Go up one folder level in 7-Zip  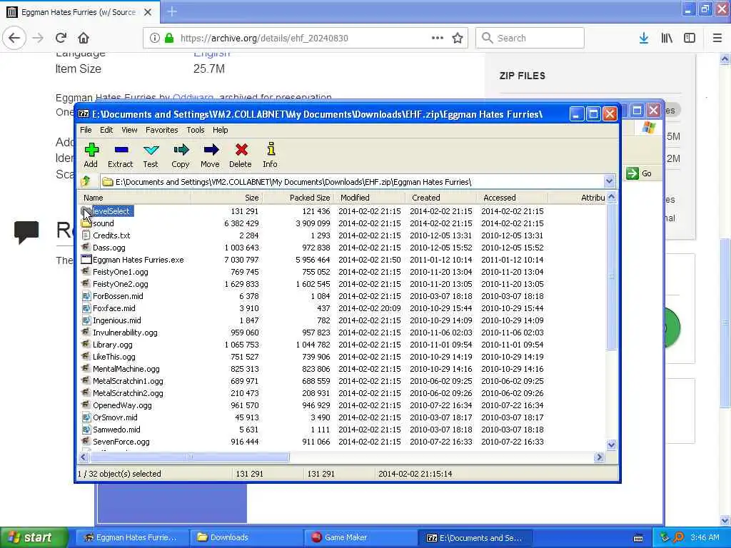pyautogui.click(x=86, y=181)
